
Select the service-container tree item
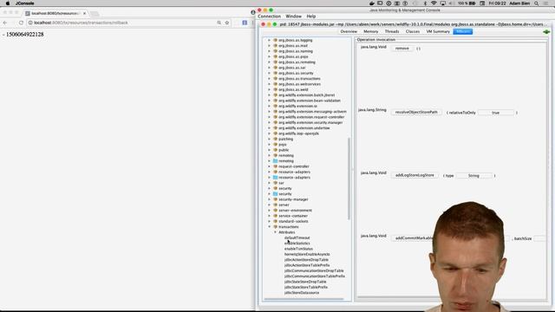(293, 216)
